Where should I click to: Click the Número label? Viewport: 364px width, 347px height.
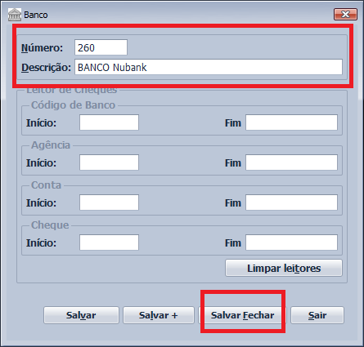coord(42,48)
